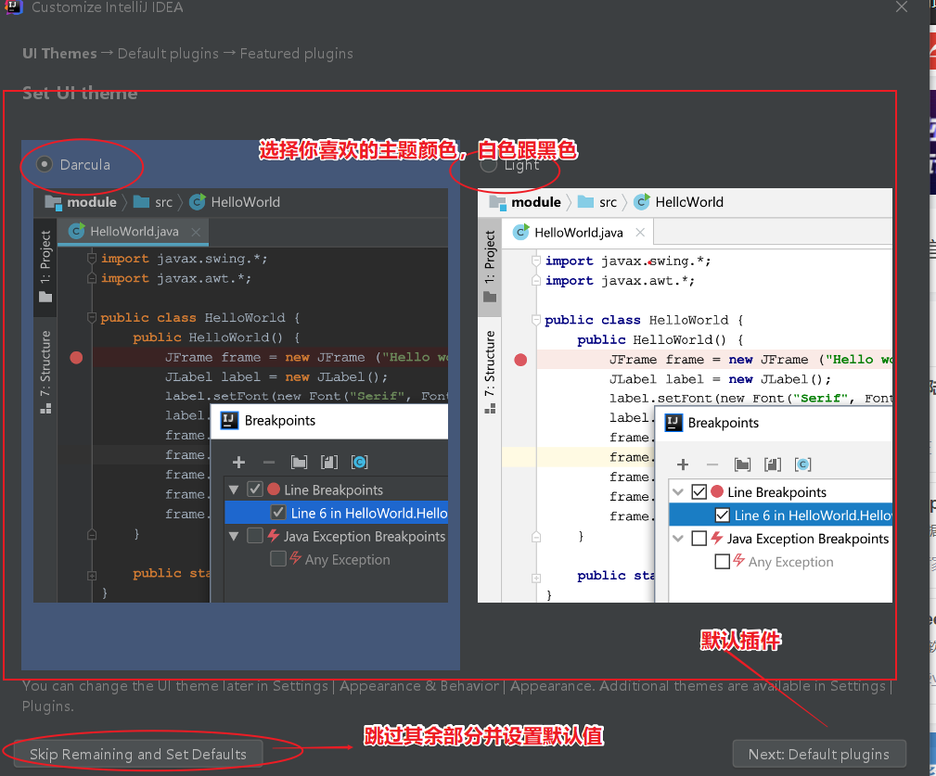
Task: Click remove breakpoint minus in Light preview
Action: 712,464
